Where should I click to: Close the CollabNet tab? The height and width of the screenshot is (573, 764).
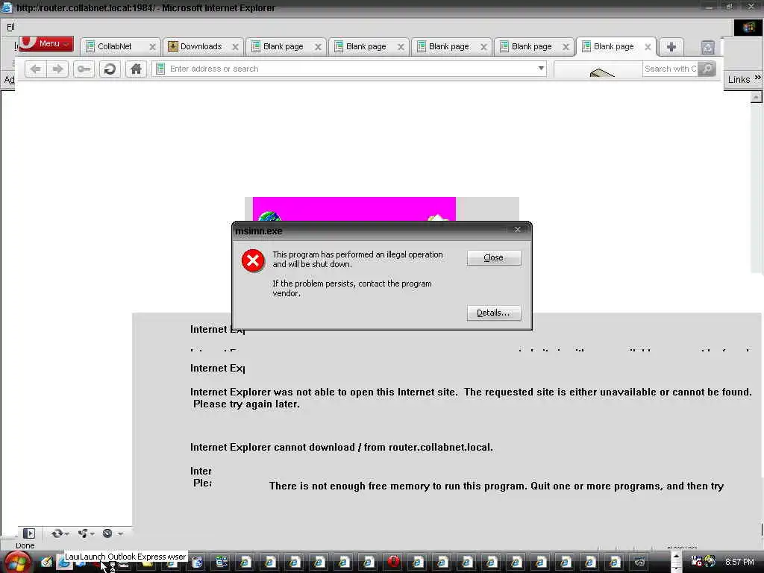[x=152, y=47]
